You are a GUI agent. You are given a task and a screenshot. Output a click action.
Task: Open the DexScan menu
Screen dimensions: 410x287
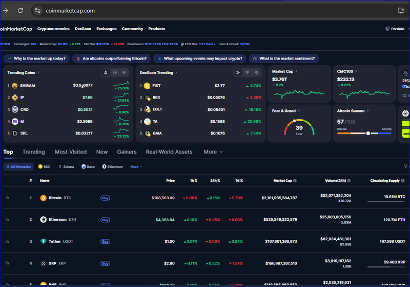pyautogui.click(x=83, y=29)
